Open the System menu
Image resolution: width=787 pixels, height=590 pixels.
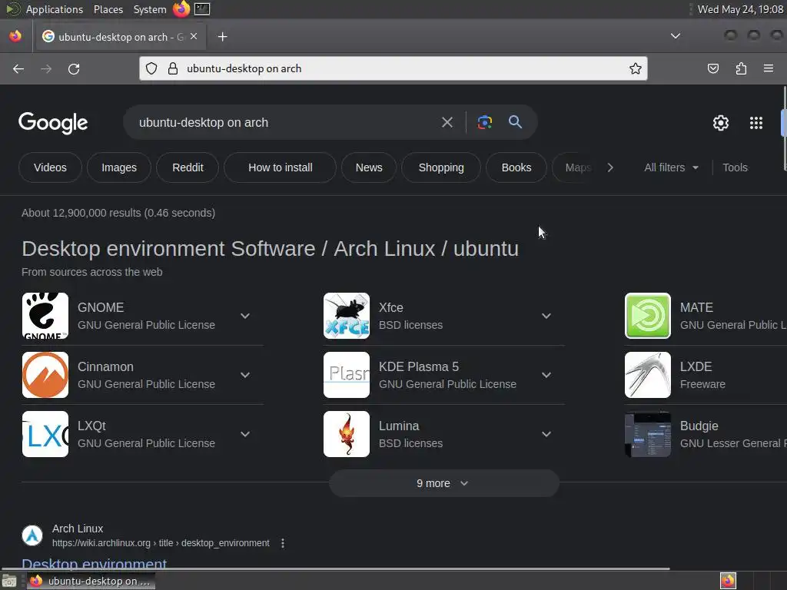pos(150,9)
